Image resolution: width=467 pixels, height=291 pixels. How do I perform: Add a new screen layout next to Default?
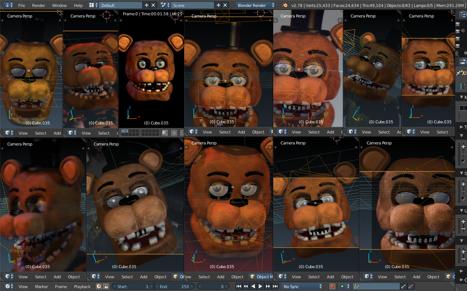(147, 5)
